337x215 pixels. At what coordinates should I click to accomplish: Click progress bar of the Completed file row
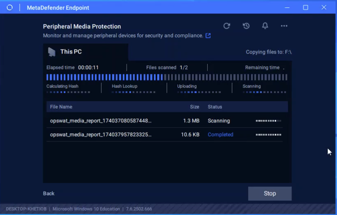point(268,135)
